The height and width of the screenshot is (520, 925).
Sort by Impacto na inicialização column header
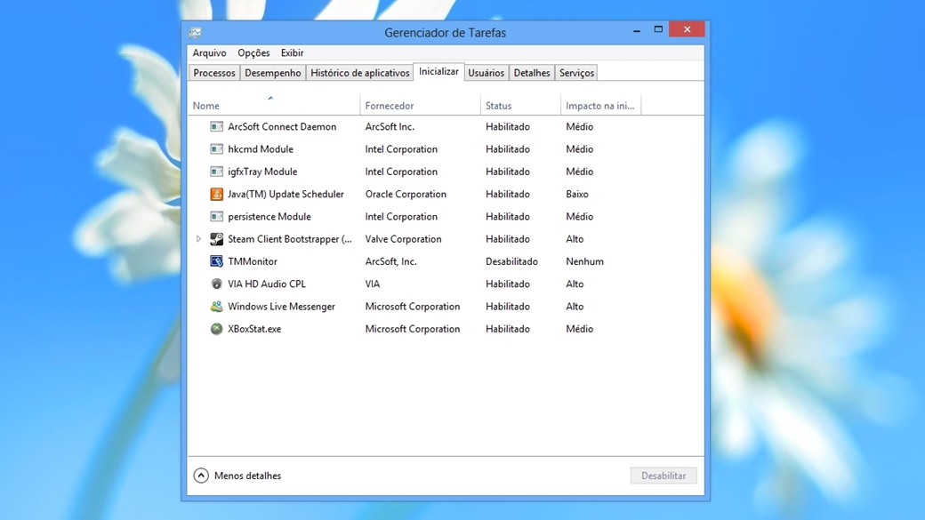[x=600, y=106]
